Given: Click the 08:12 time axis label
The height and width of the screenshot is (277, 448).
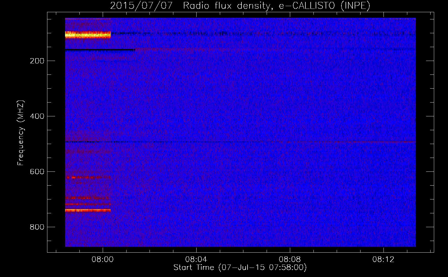Looking at the screenshot, I should tap(383, 260).
